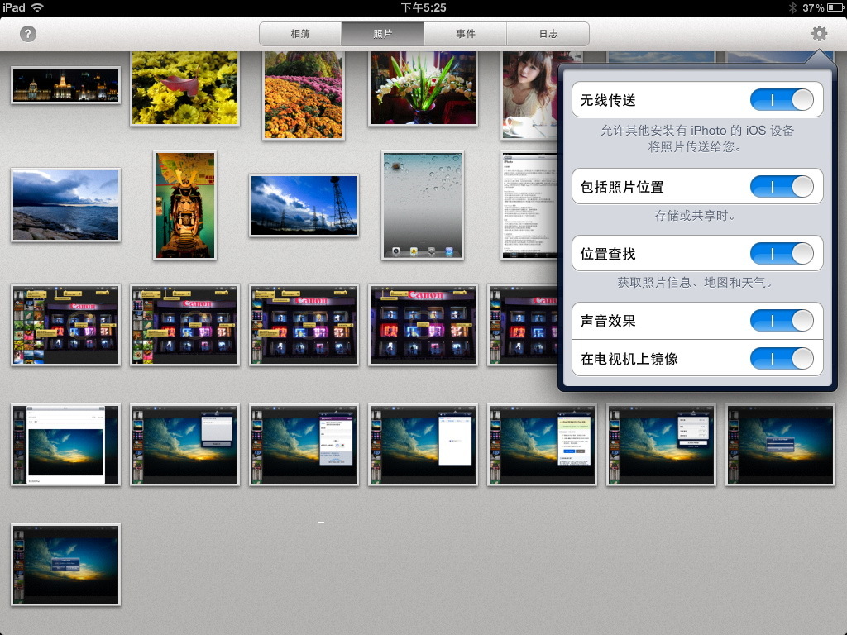Switch to the 日志 journal tab
Screen dimensions: 847x635
coord(547,33)
